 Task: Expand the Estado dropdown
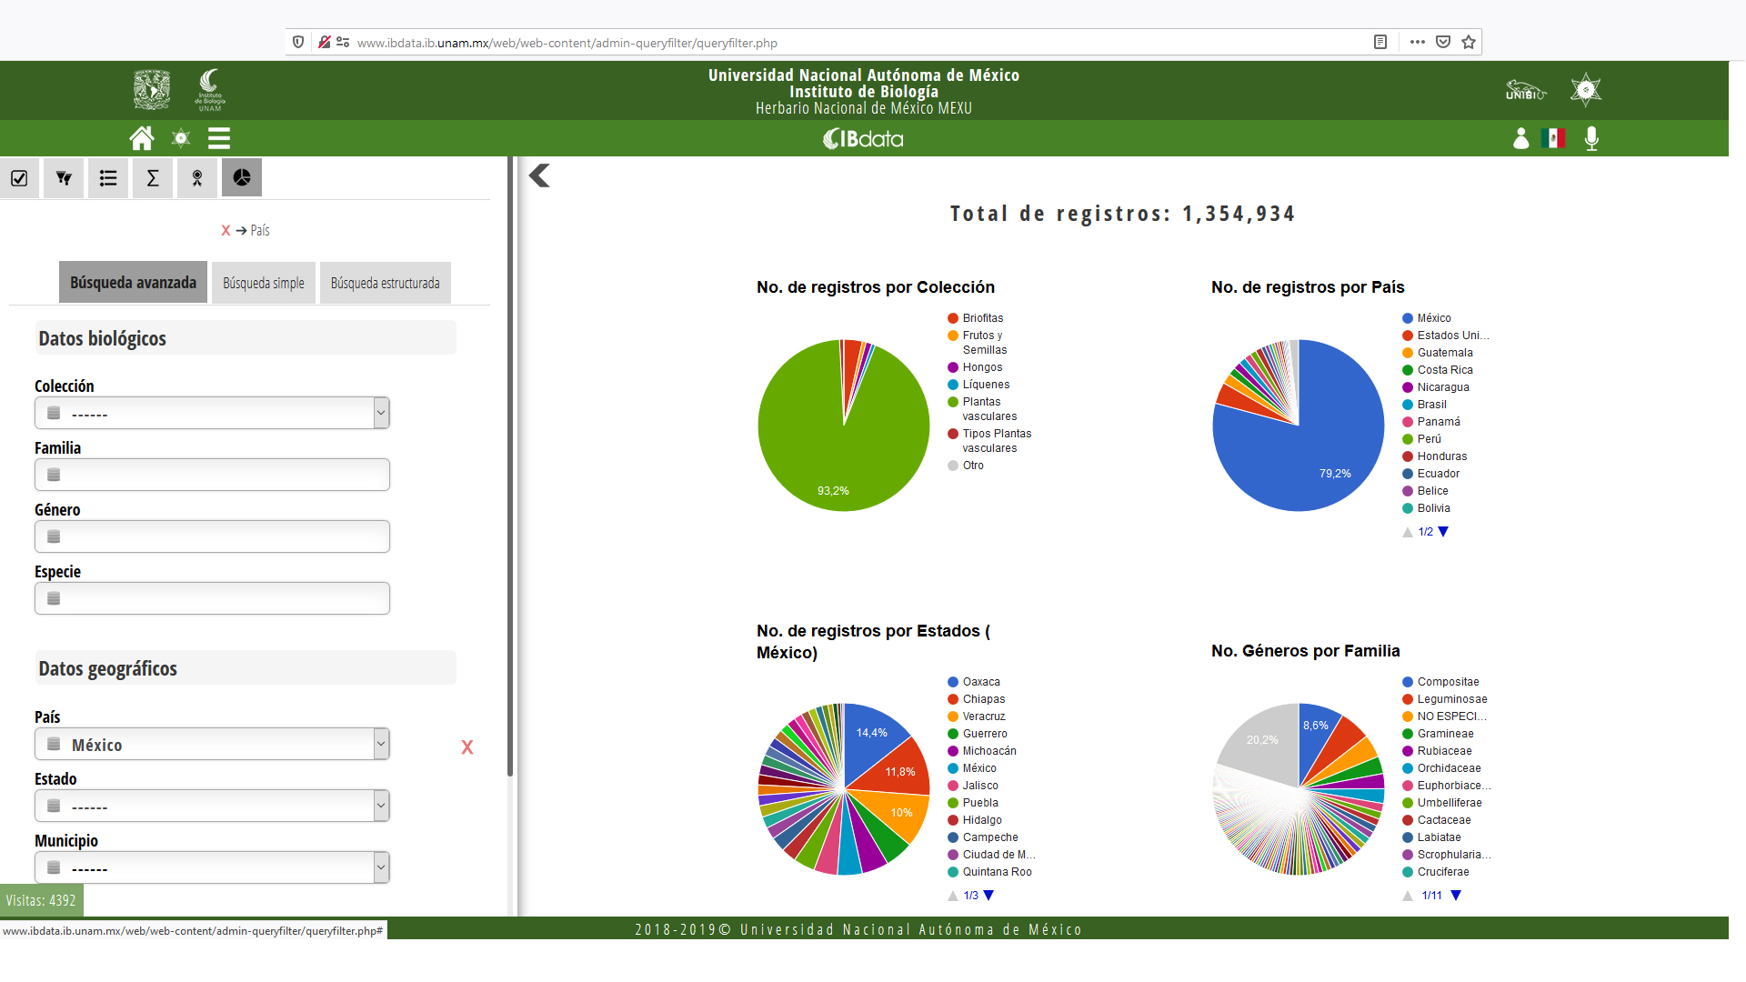pyautogui.click(x=212, y=806)
